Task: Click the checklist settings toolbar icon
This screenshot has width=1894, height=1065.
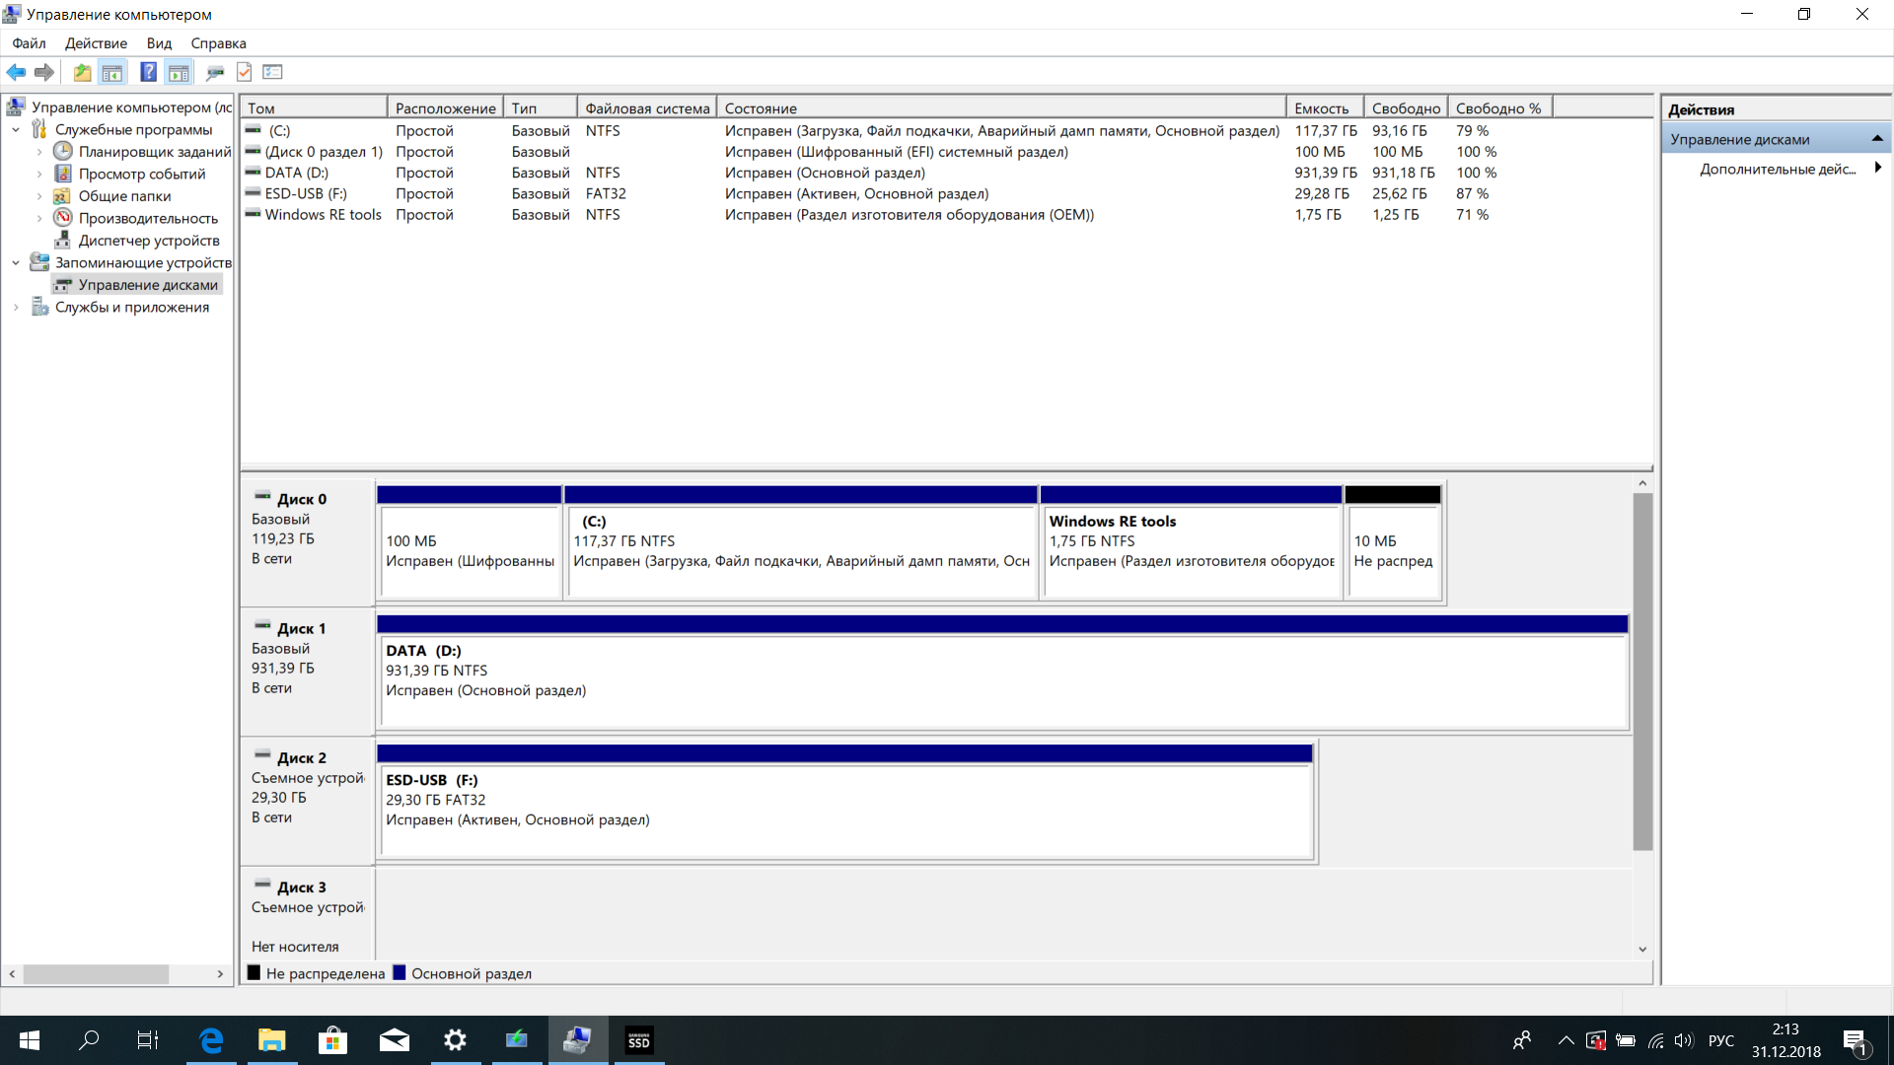Action: tap(273, 72)
